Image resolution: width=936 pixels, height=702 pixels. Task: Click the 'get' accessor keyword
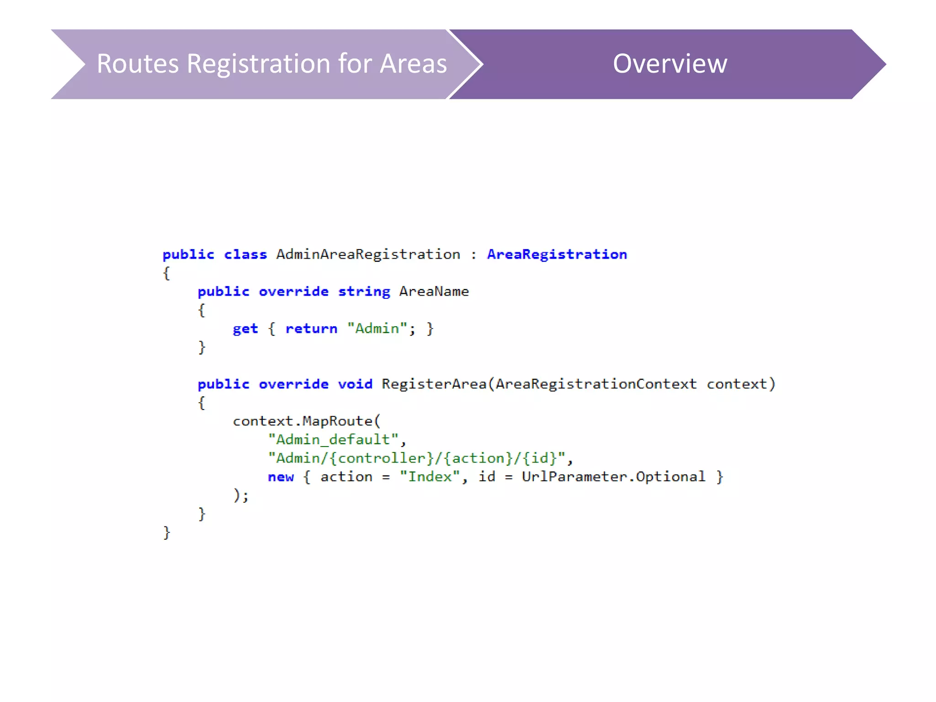coord(245,328)
